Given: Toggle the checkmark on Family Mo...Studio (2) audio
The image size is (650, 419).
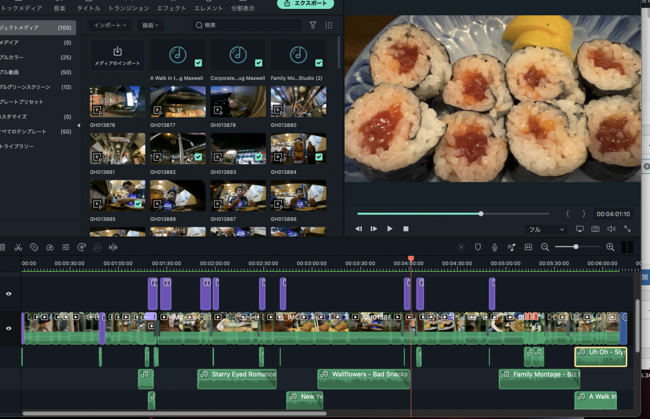Looking at the screenshot, I should click(319, 63).
